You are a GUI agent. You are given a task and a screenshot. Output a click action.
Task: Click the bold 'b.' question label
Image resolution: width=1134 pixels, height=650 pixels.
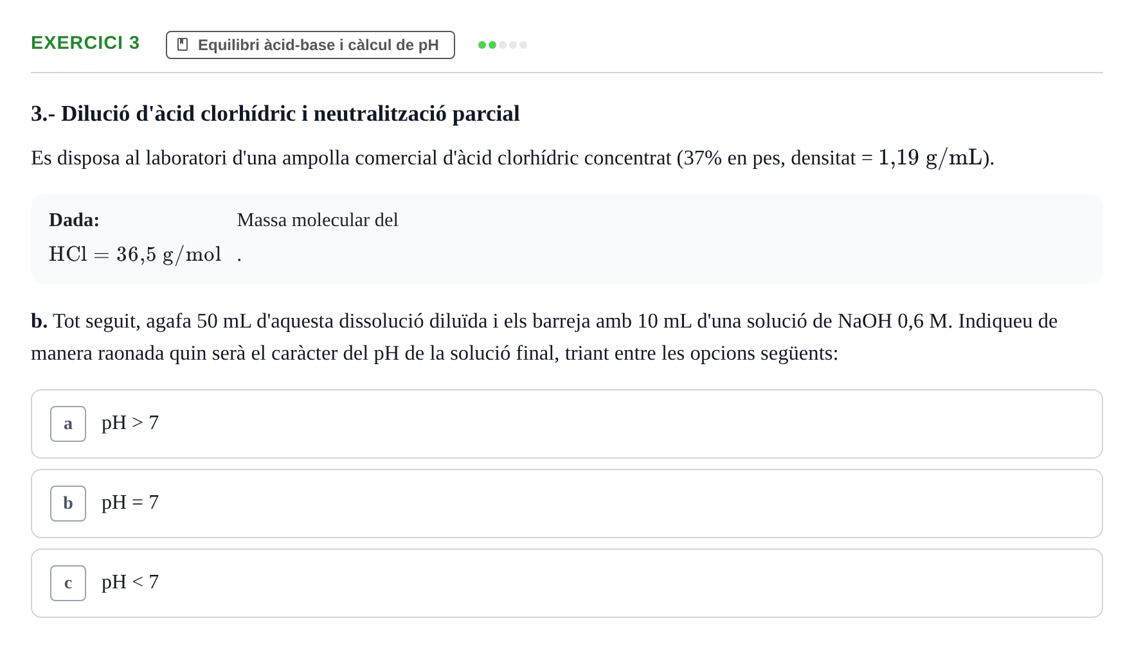click(39, 321)
